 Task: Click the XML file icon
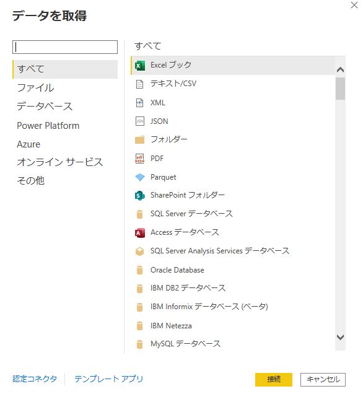[139, 103]
